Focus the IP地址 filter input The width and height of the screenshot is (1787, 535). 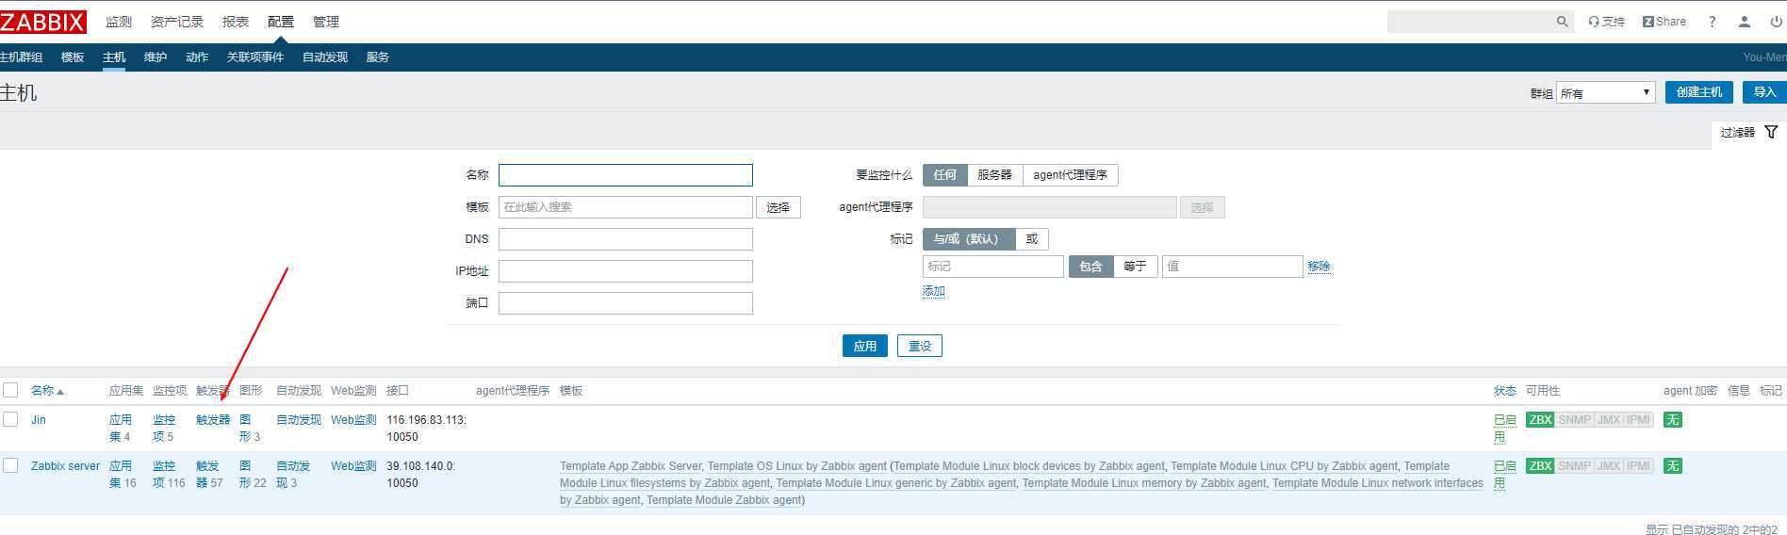(626, 271)
